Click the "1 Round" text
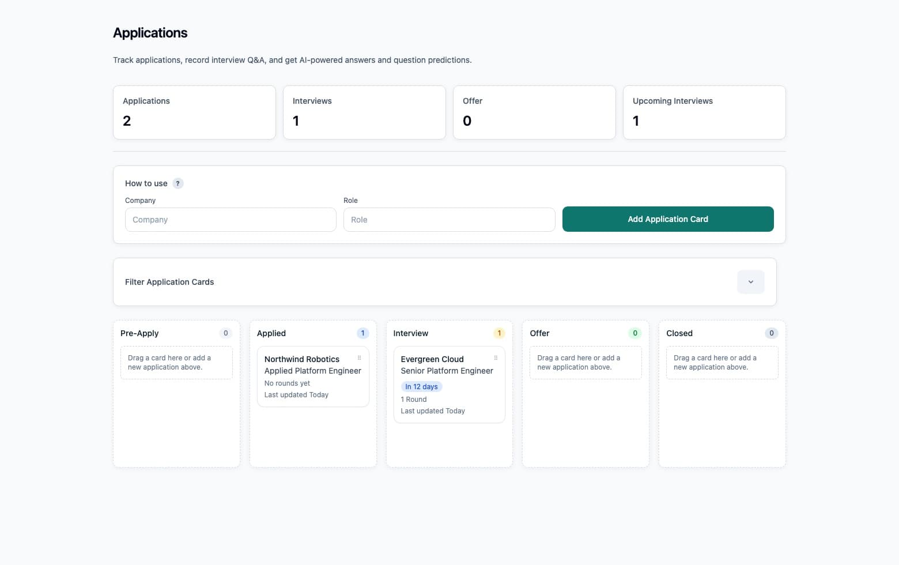Screen dimensions: 899x565 pyautogui.click(x=414, y=400)
